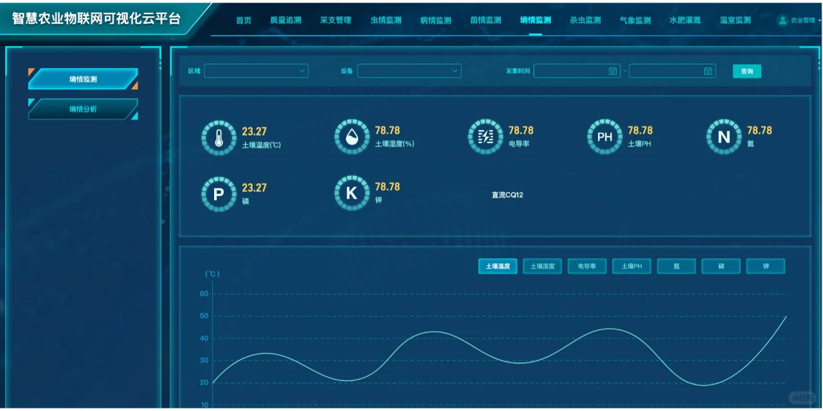
Task: Switch to the 虫情监测 tab
Action: pos(386,20)
